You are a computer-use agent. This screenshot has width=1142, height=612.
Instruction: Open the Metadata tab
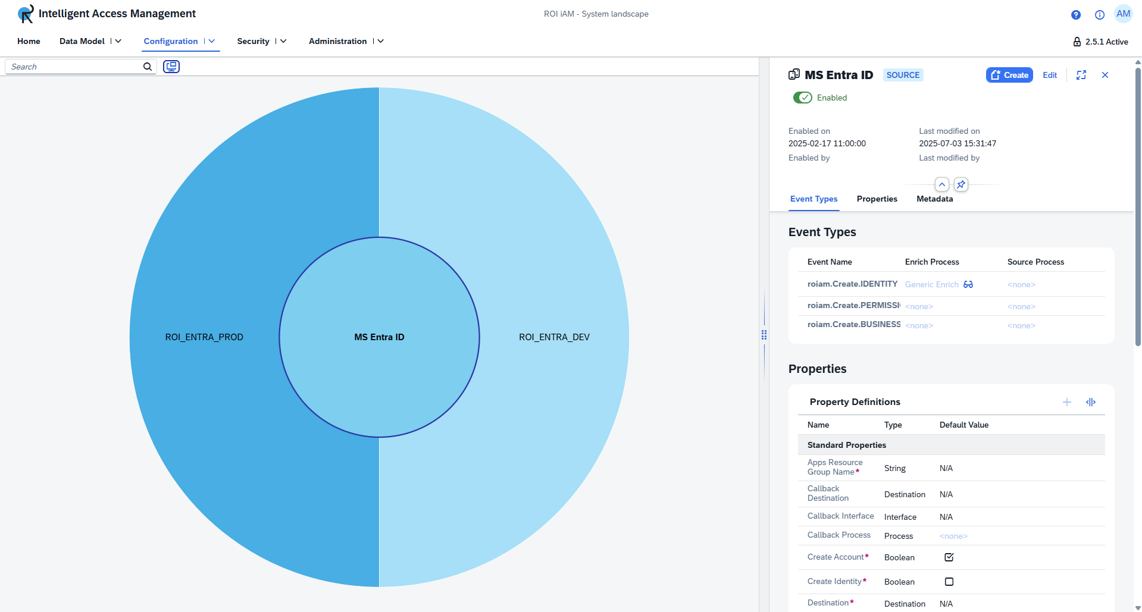(x=934, y=199)
